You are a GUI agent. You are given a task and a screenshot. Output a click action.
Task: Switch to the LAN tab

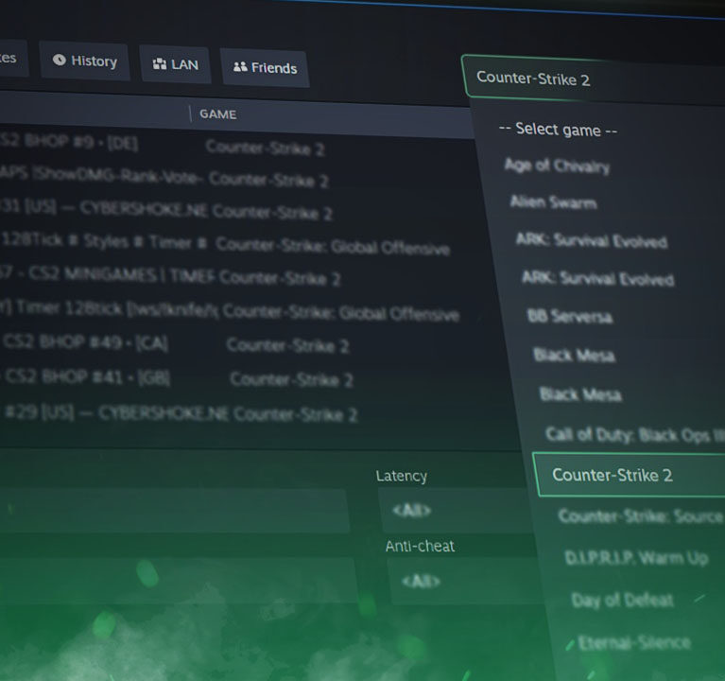tap(175, 64)
